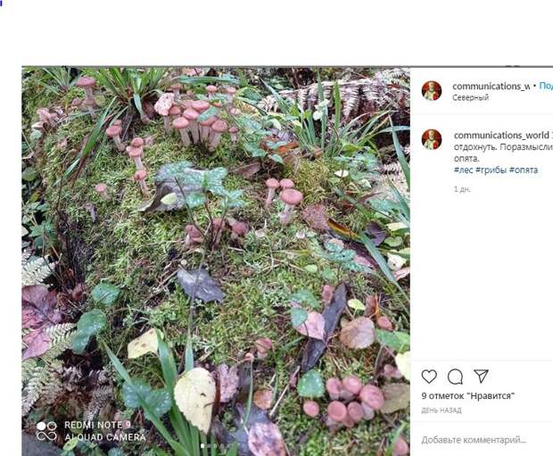Open the communications_world username in the caption
This screenshot has width=553, height=456.
pos(501,135)
